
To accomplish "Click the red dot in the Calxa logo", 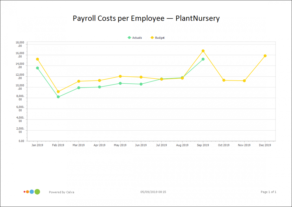I will (x=24, y=192).
